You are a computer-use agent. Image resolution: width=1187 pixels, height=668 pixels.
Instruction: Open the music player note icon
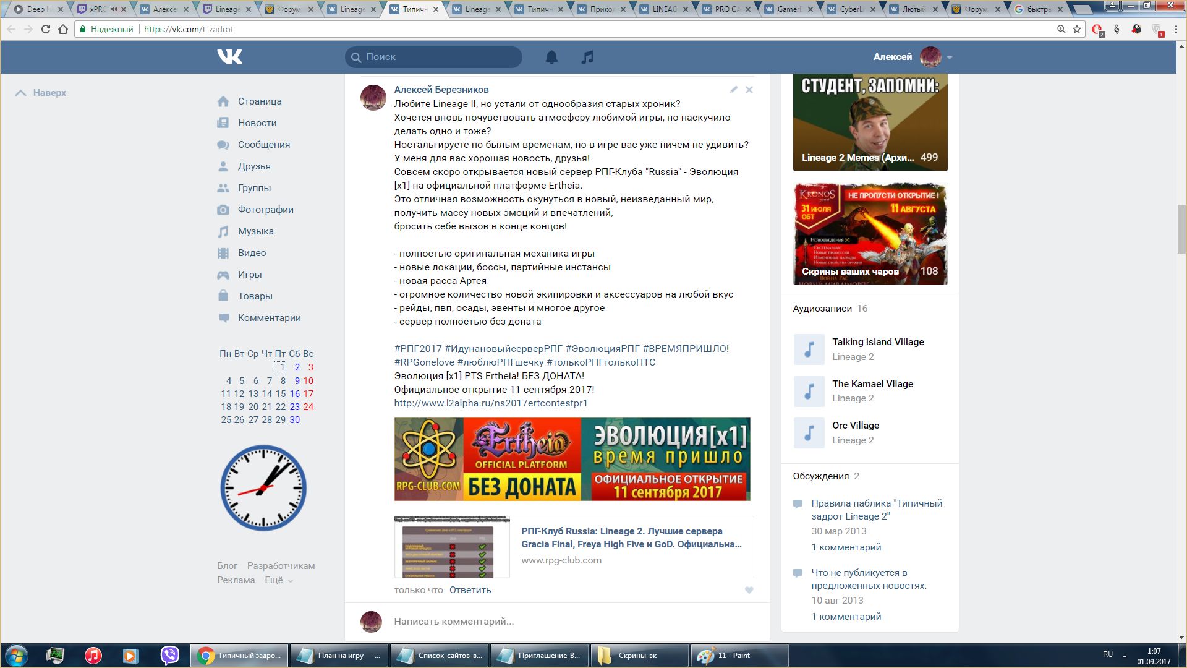[x=587, y=57]
